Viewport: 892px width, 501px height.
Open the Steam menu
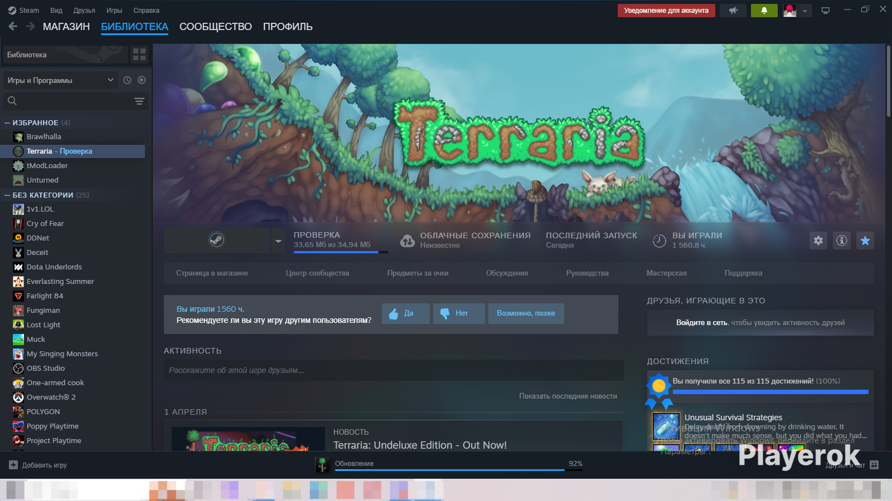(x=23, y=11)
